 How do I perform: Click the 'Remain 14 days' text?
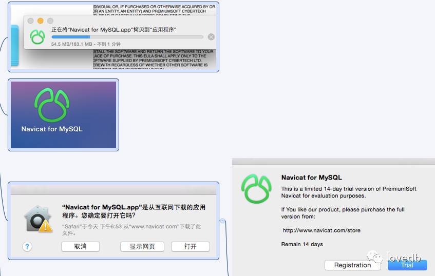(x=302, y=244)
